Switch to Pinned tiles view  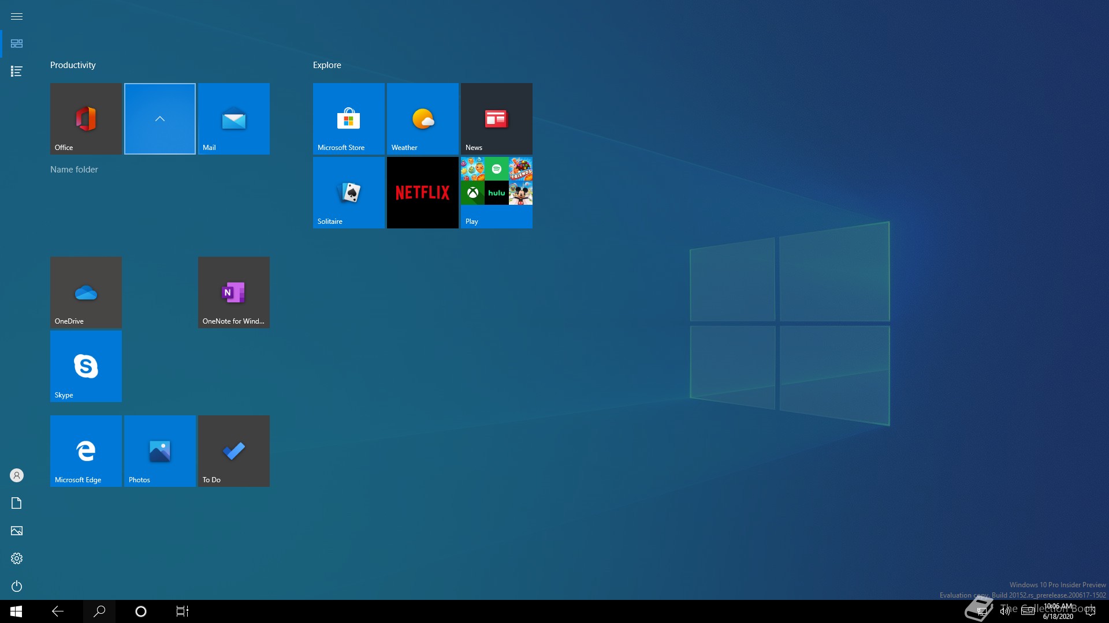pos(17,44)
